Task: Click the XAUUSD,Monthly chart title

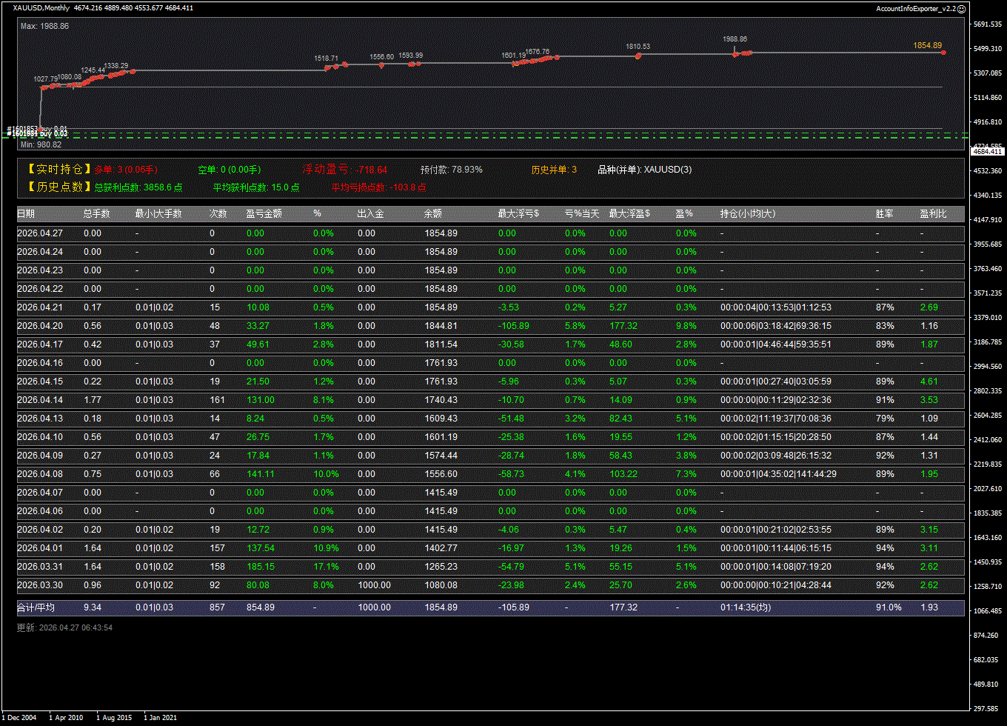Action: click(x=41, y=8)
